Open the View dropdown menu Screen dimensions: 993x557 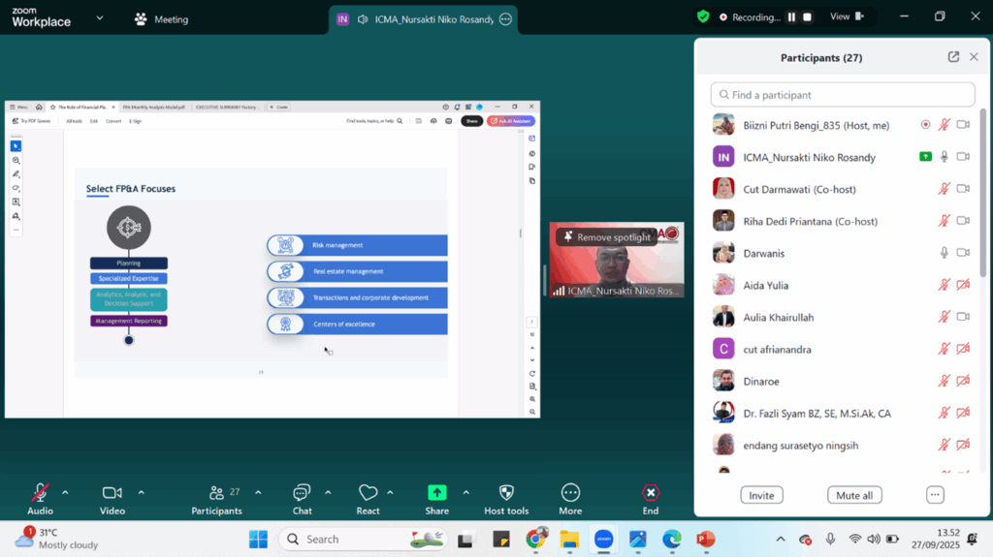coord(845,16)
